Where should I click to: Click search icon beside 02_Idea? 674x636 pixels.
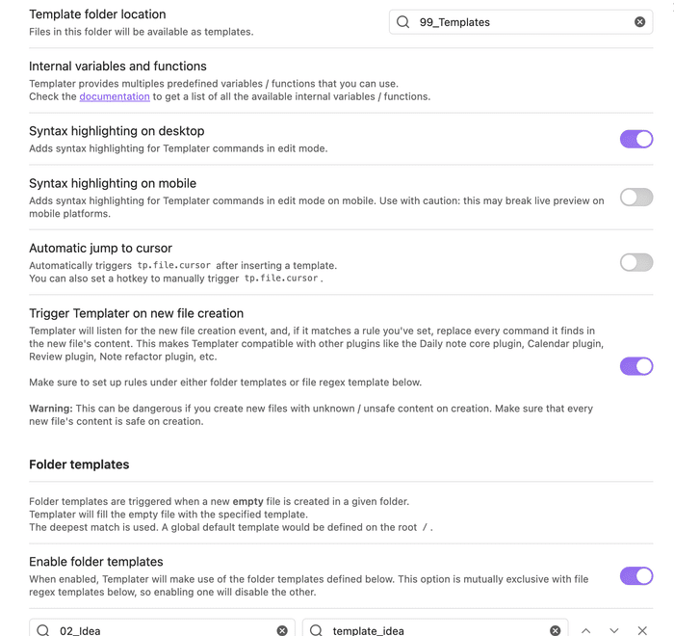43,630
